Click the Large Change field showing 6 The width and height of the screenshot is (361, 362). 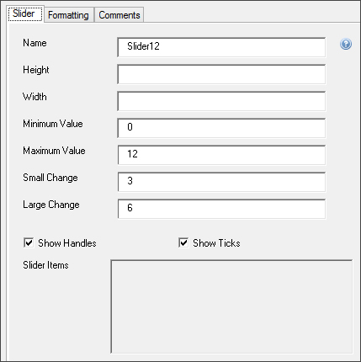coord(221,209)
